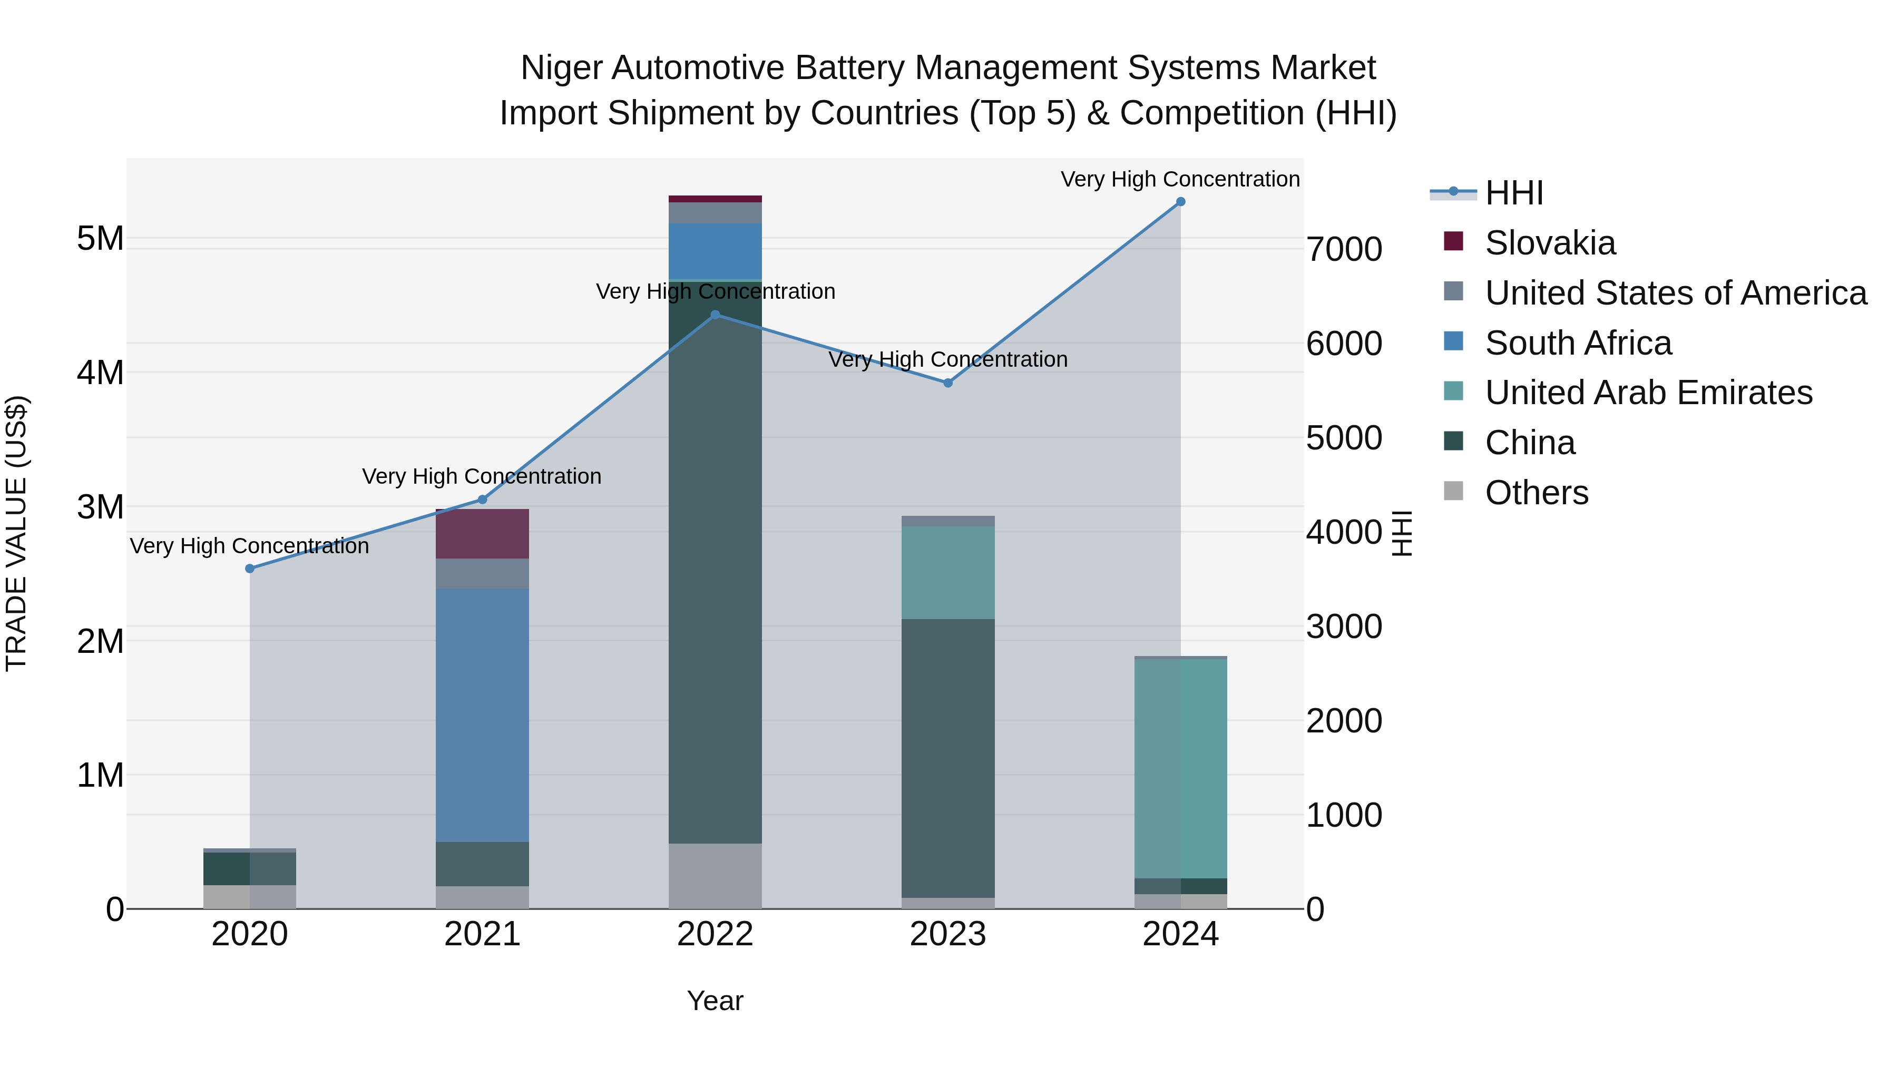Click the 2024 x-axis label
The width and height of the screenshot is (1897, 1067).
point(1180,934)
